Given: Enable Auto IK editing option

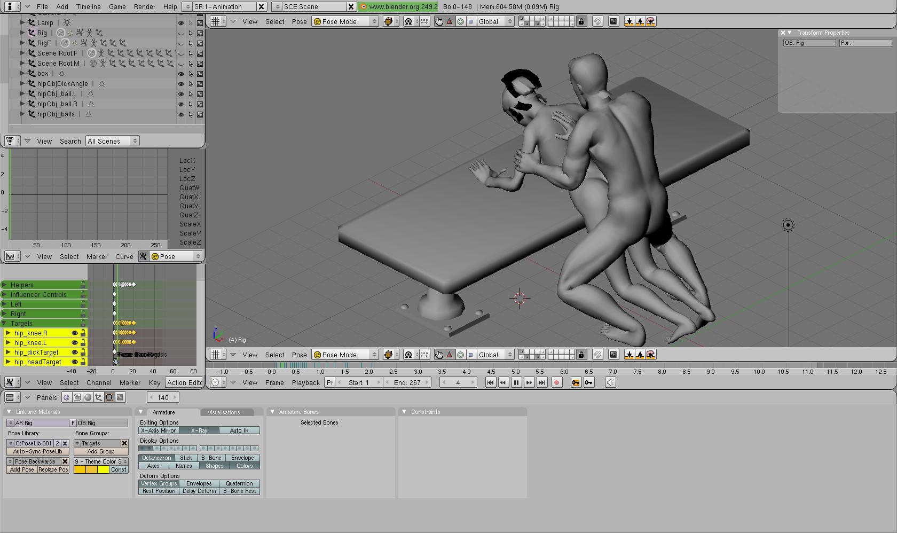Looking at the screenshot, I should (239, 430).
